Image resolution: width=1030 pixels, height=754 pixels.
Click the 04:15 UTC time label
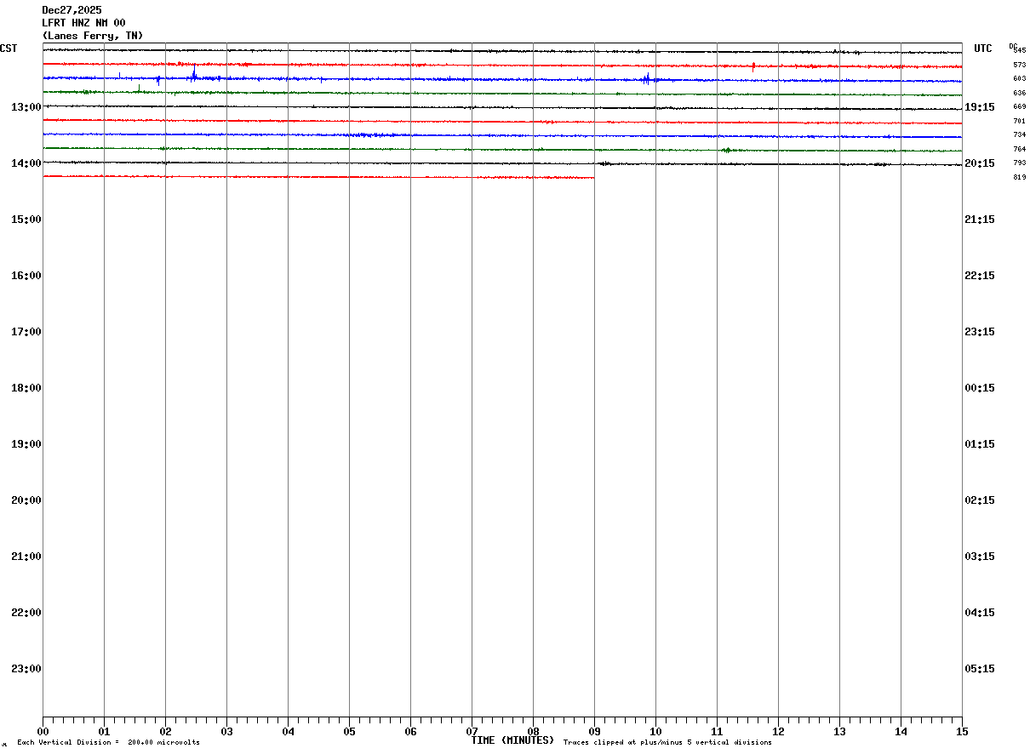coord(980,613)
